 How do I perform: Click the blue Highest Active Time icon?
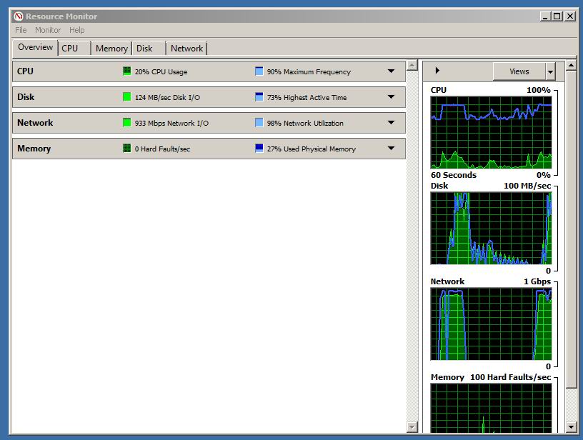259,97
